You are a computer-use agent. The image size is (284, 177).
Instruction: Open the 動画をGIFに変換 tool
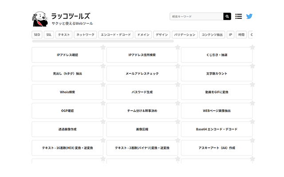coord(217,92)
